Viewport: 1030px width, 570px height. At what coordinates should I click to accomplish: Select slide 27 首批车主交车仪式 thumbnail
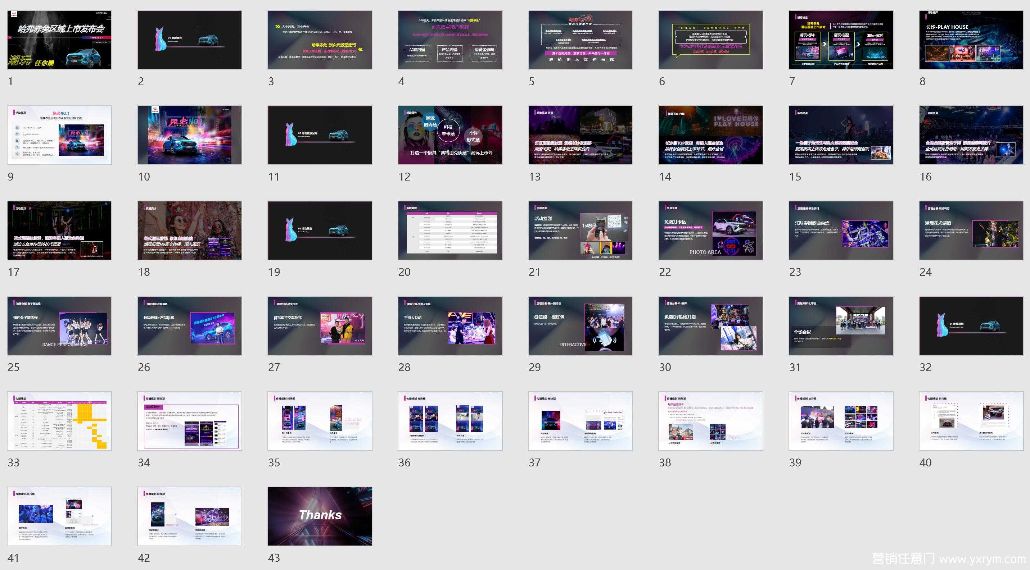coord(320,325)
